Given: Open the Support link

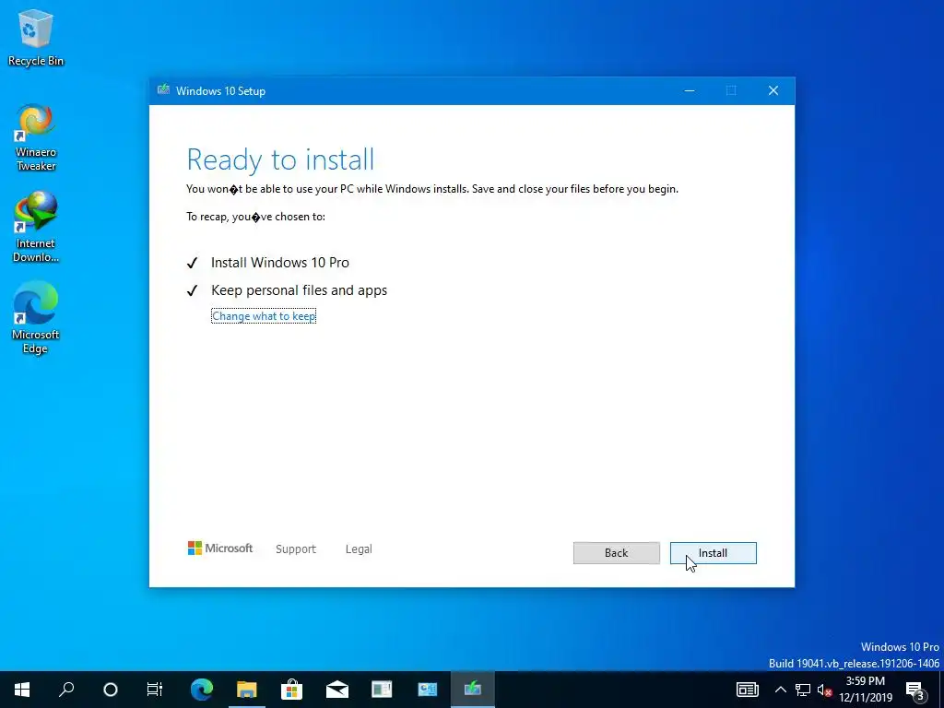Looking at the screenshot, I should (296, 549).
